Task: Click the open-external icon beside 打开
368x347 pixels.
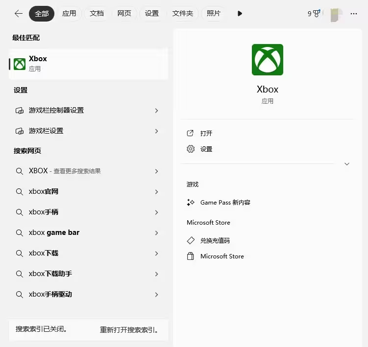Action: click(190, 133)
